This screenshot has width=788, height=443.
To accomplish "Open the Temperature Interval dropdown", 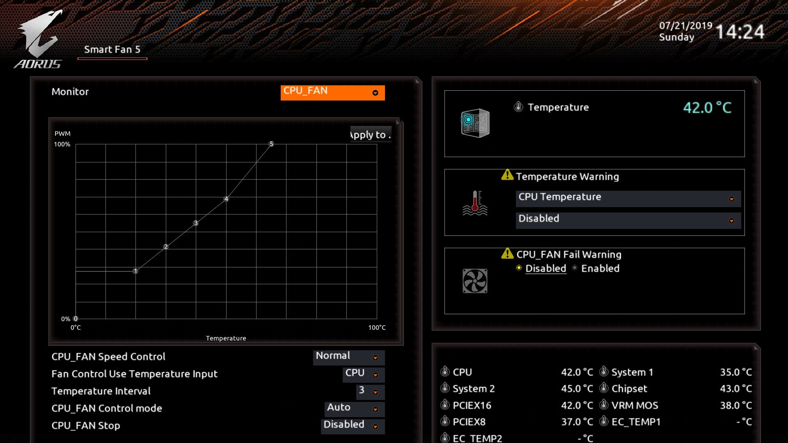I will click(370, 391).
